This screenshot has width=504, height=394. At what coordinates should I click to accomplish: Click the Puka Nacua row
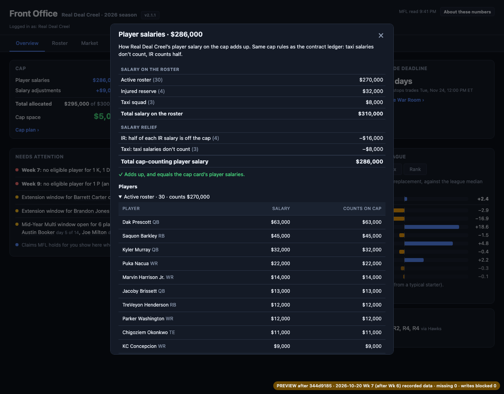(252, 264)
